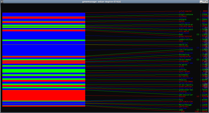The height and width of the screenshot is (113, 209).
Task: Select the exaile process label
Action: point(182,13)
